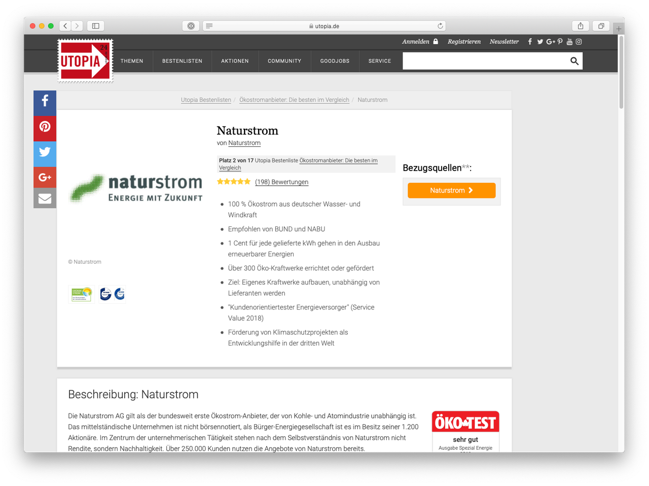Viewport: 649px width, 486px height.
Task: Open Pinterest icon in top header
Action: pos(560,42)
